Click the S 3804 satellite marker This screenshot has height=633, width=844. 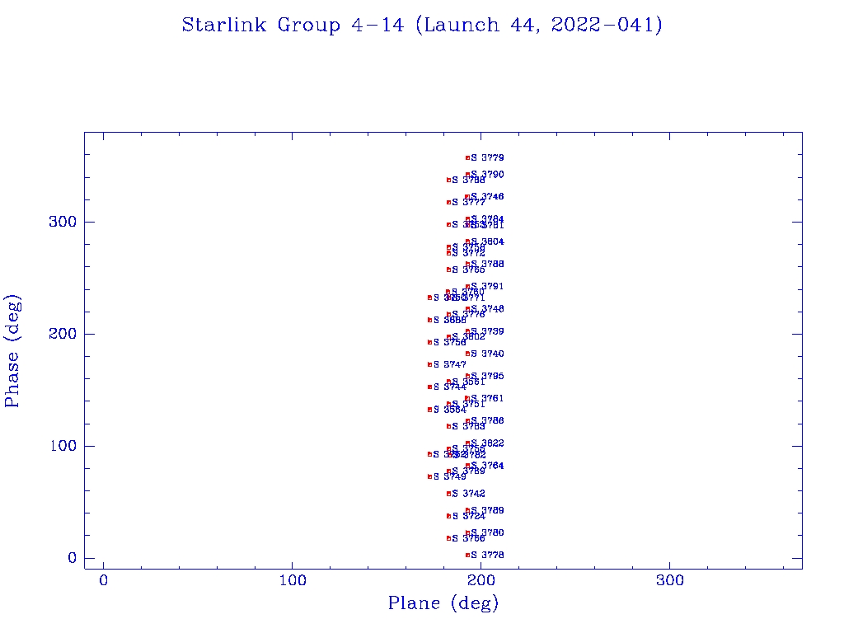click(x=467, y=241)
